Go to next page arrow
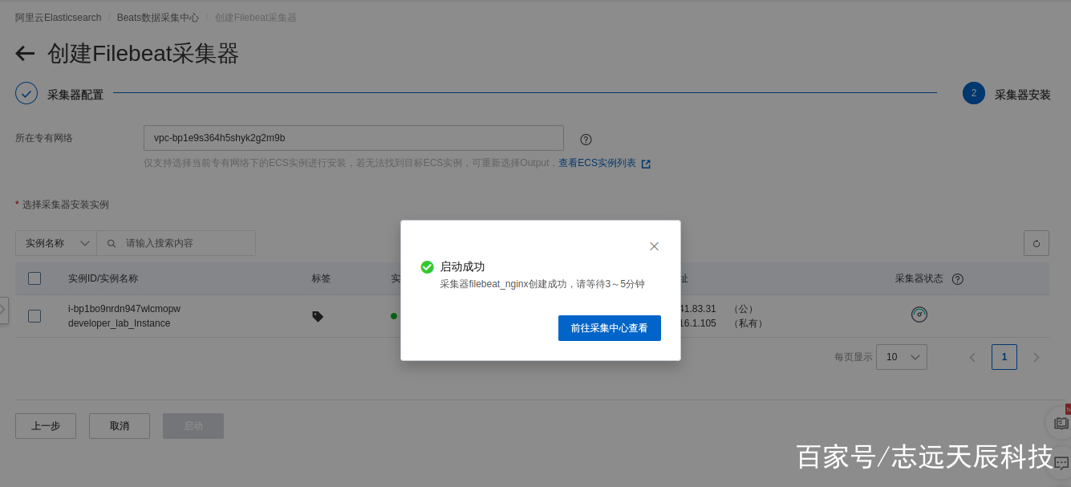The image size is (1071, 487). [1037, 357]
